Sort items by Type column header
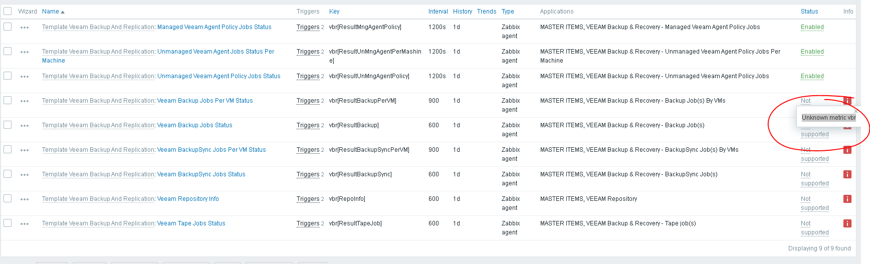This screenshot has height=264, width=870. [508, 12]
